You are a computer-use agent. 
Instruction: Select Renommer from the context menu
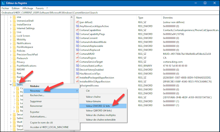click(52, 106)
